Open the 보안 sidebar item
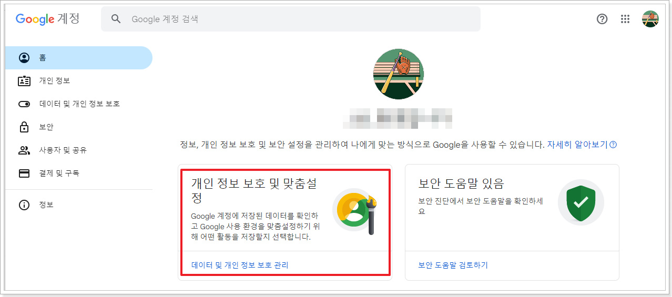This screenshot has height=297, width=672. point(79,127)
